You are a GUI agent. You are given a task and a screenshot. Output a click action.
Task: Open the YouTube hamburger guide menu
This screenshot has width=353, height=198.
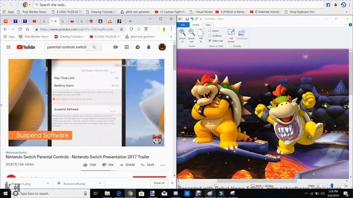[8, 47]
